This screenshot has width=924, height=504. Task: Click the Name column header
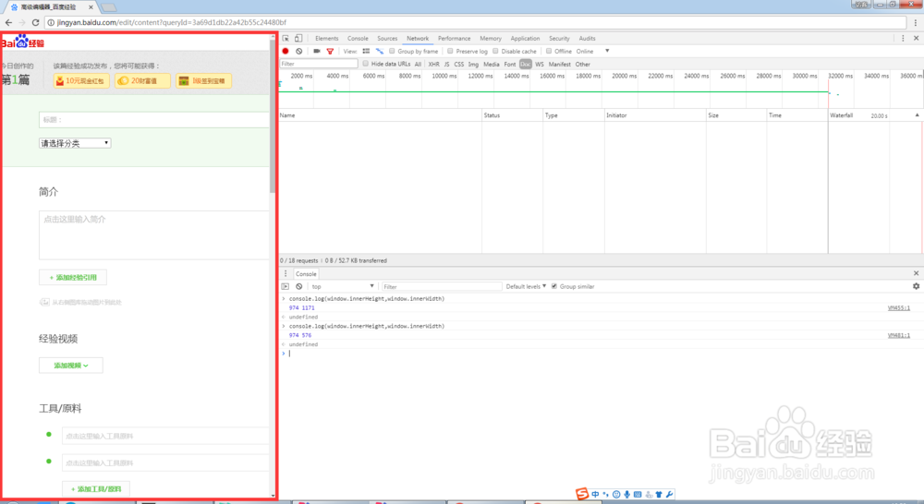point(380,115)
